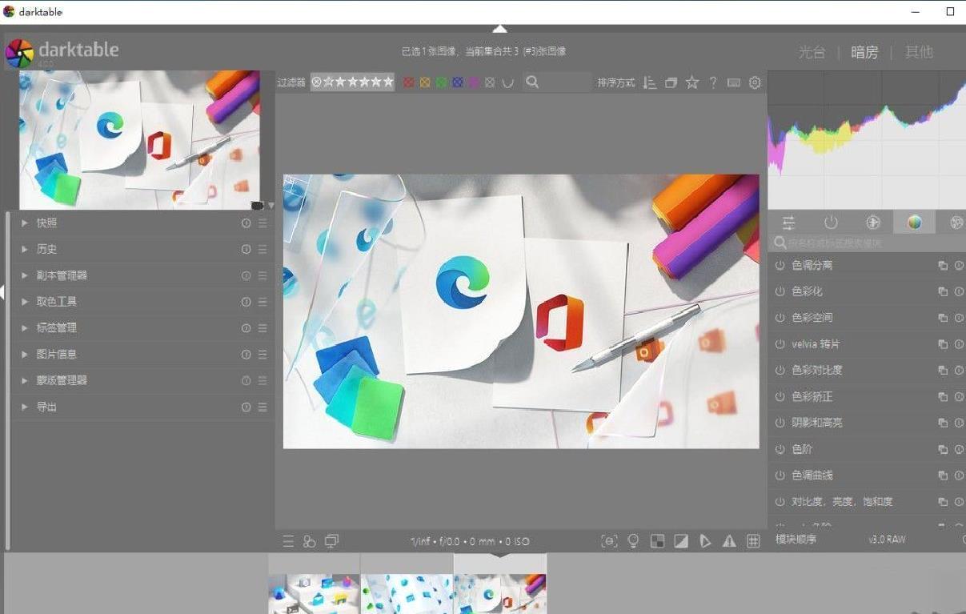
Task: Click the star overlay icon in top toolbar
Action: pyautogui.click(x=692, y=82)
